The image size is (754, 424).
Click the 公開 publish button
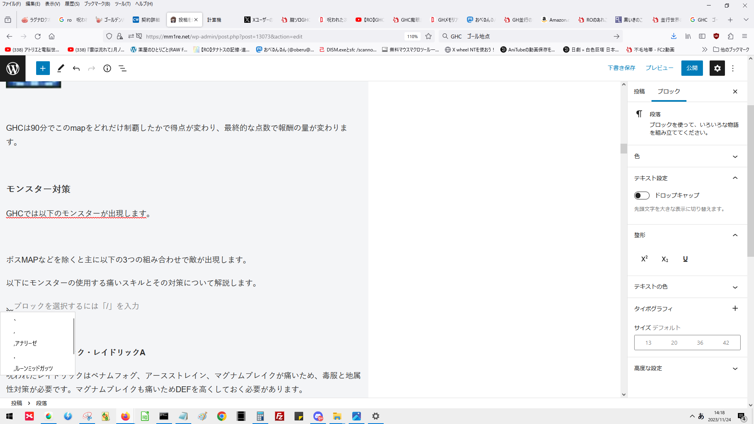692,68
